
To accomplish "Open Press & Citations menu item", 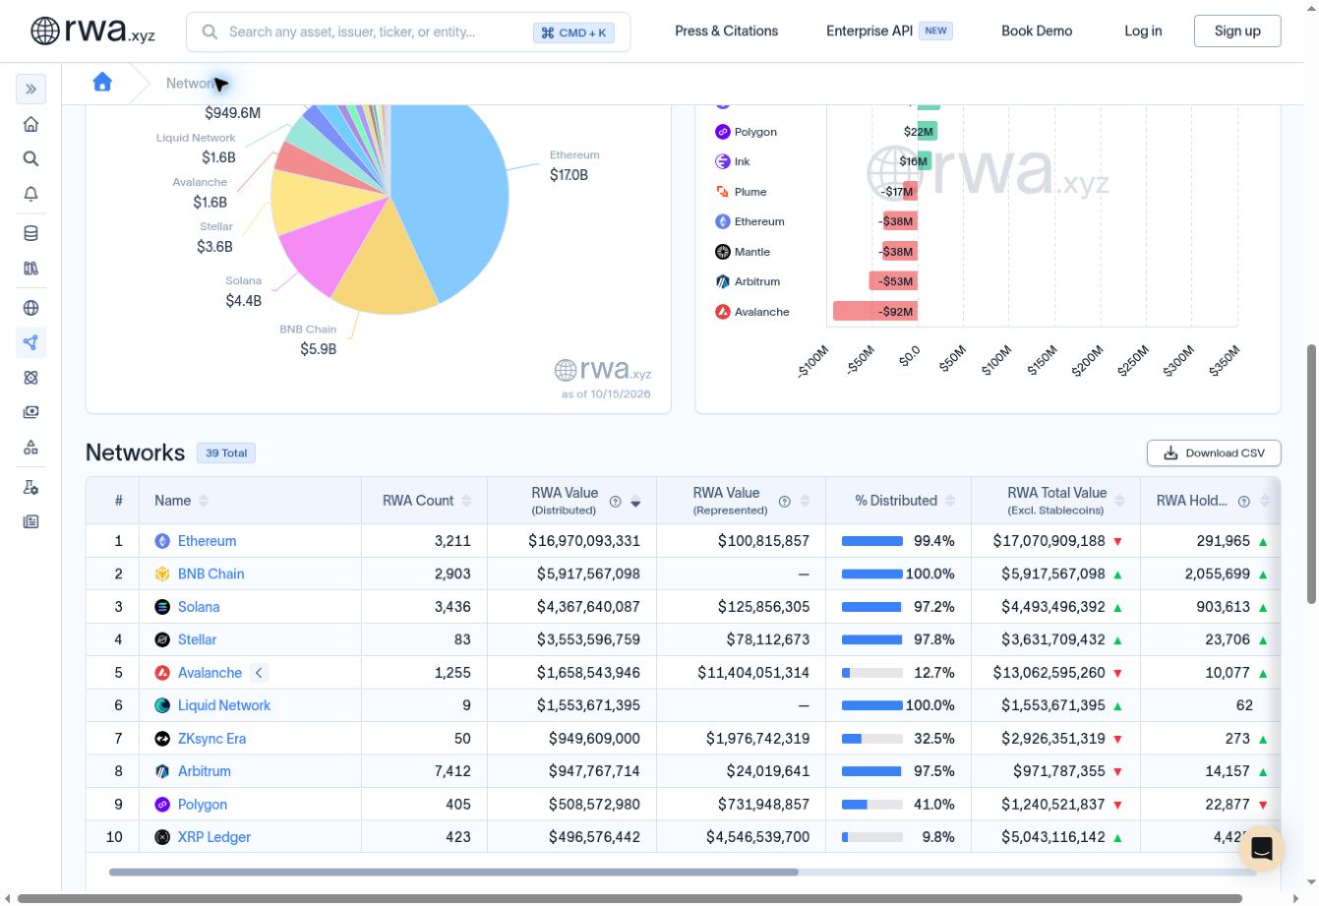I will [726, 30].
